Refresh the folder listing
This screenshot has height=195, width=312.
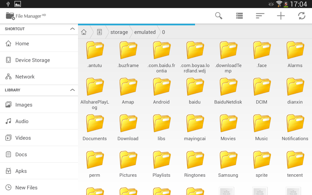coord(301,16)
